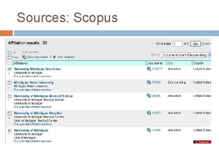
Task: Find potential affiliation matches for Ann Arbor row
Action: click(33, 76)
